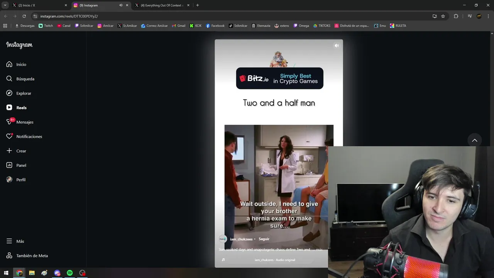Open the tab search dropdown
The height and width of the screenshot is (278, 494).
tap(5, 5)
